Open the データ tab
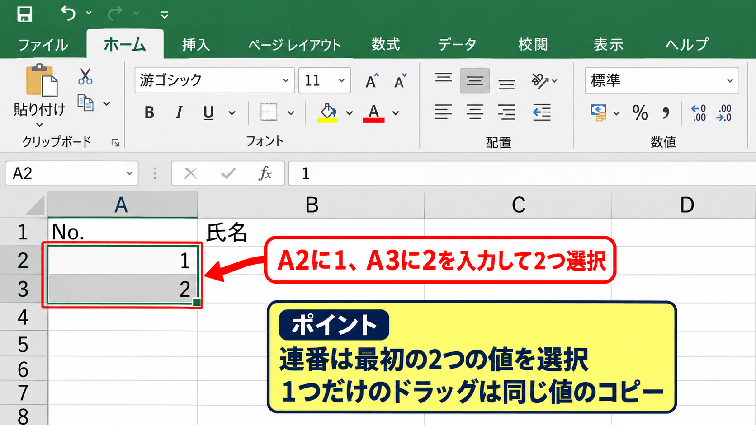The width and height of the screenshot is (756, 425). coord(457,45)
